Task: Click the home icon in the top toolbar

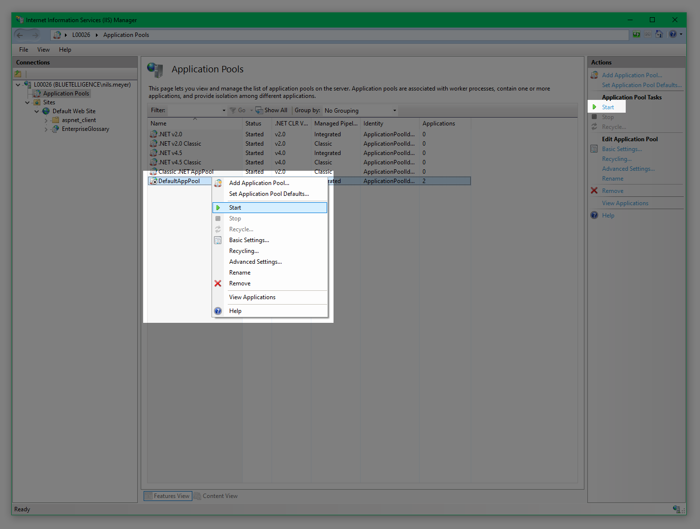Action: (x=659, y=34)
